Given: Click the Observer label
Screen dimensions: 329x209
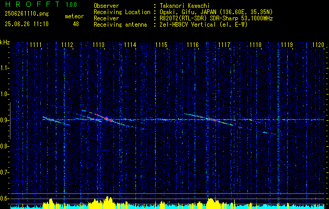Looking at the screenshot, I should coord(106,6).
